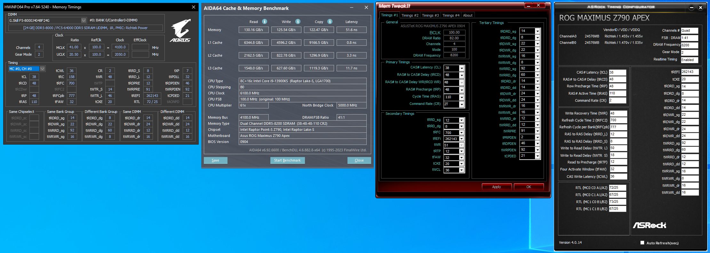Viewport: 710px width, 253px height.
Task: Expand Command Rate (CR) dropdown in MemTweakIt
Action: pyautogui.click(x=461, y=104)
